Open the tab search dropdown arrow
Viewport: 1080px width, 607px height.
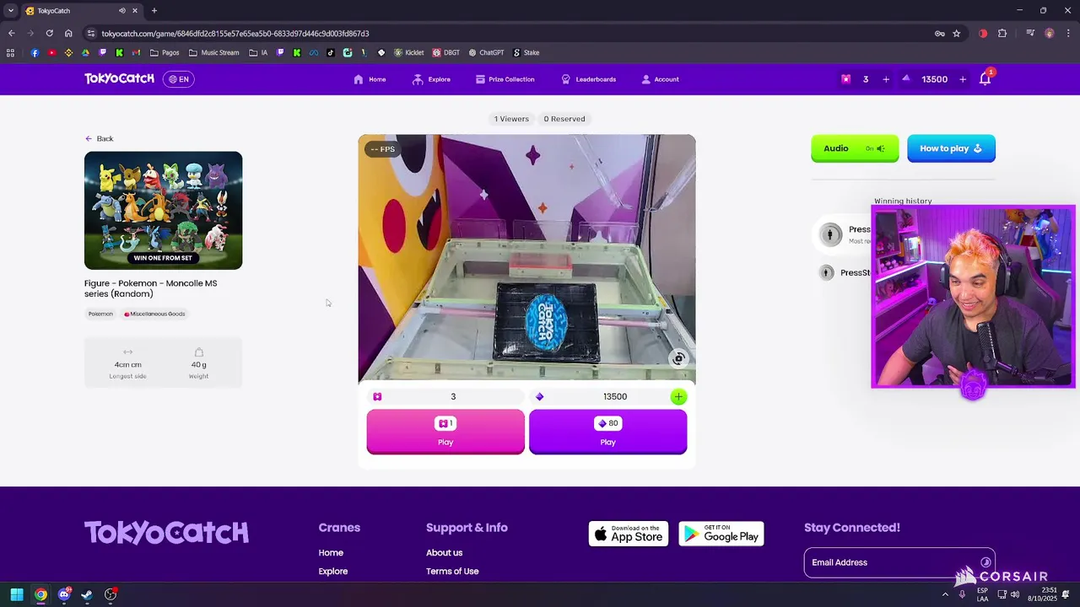tap(10, 11)
